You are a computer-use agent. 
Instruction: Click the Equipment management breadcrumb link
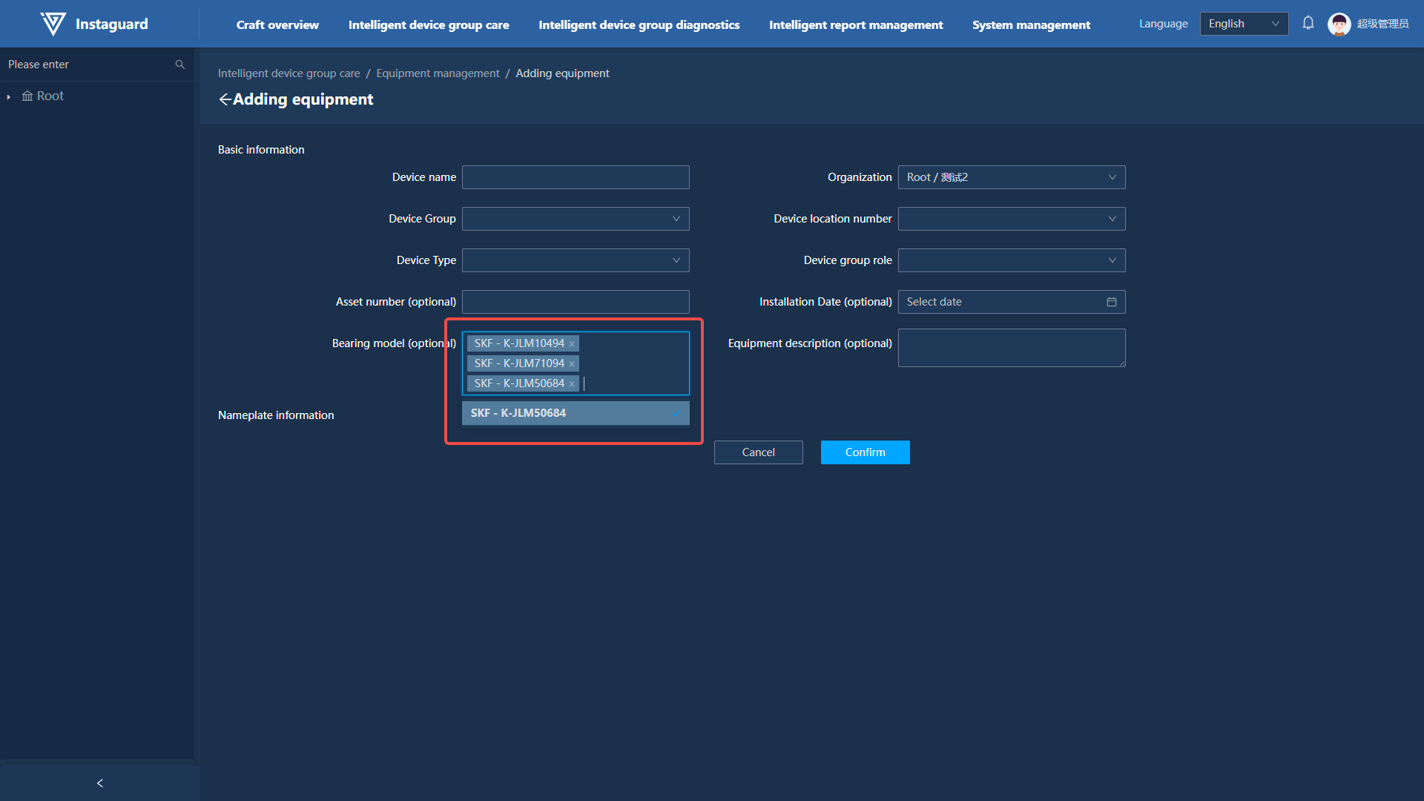pyautogui.click(x=438, y=73)
